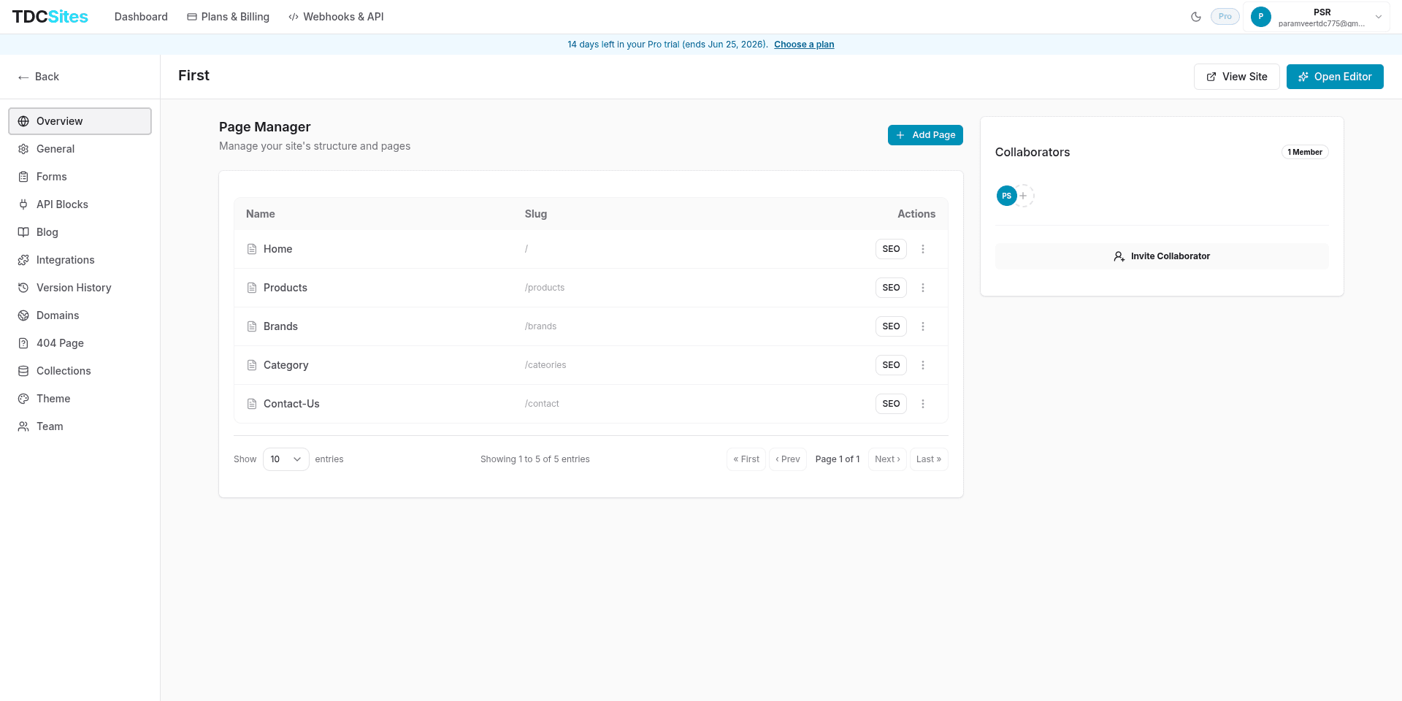This screenshot has width=1402, height=701.
Task: Click the add collaborator plus circle
Action: click(x=1024, y=196)
